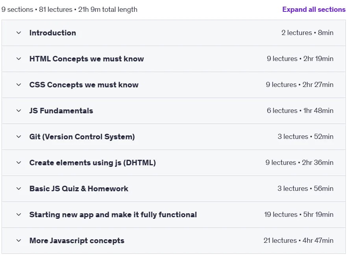Open More Javascript concepts section title

77,240
